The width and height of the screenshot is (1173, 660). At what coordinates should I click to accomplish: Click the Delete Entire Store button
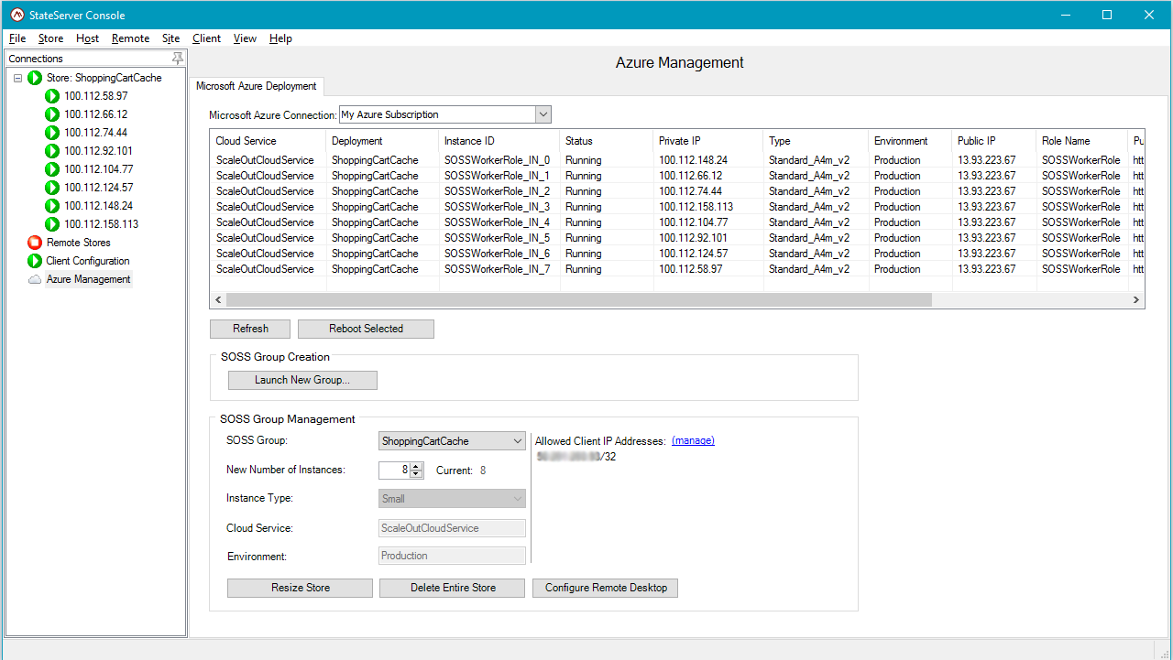click(453, 588)
